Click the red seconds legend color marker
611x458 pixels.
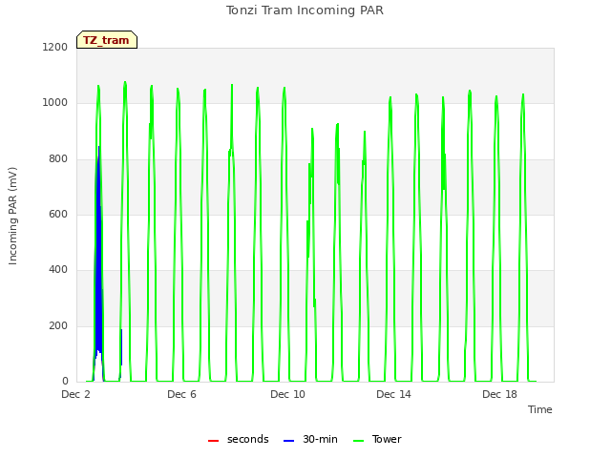click(213, 441)
